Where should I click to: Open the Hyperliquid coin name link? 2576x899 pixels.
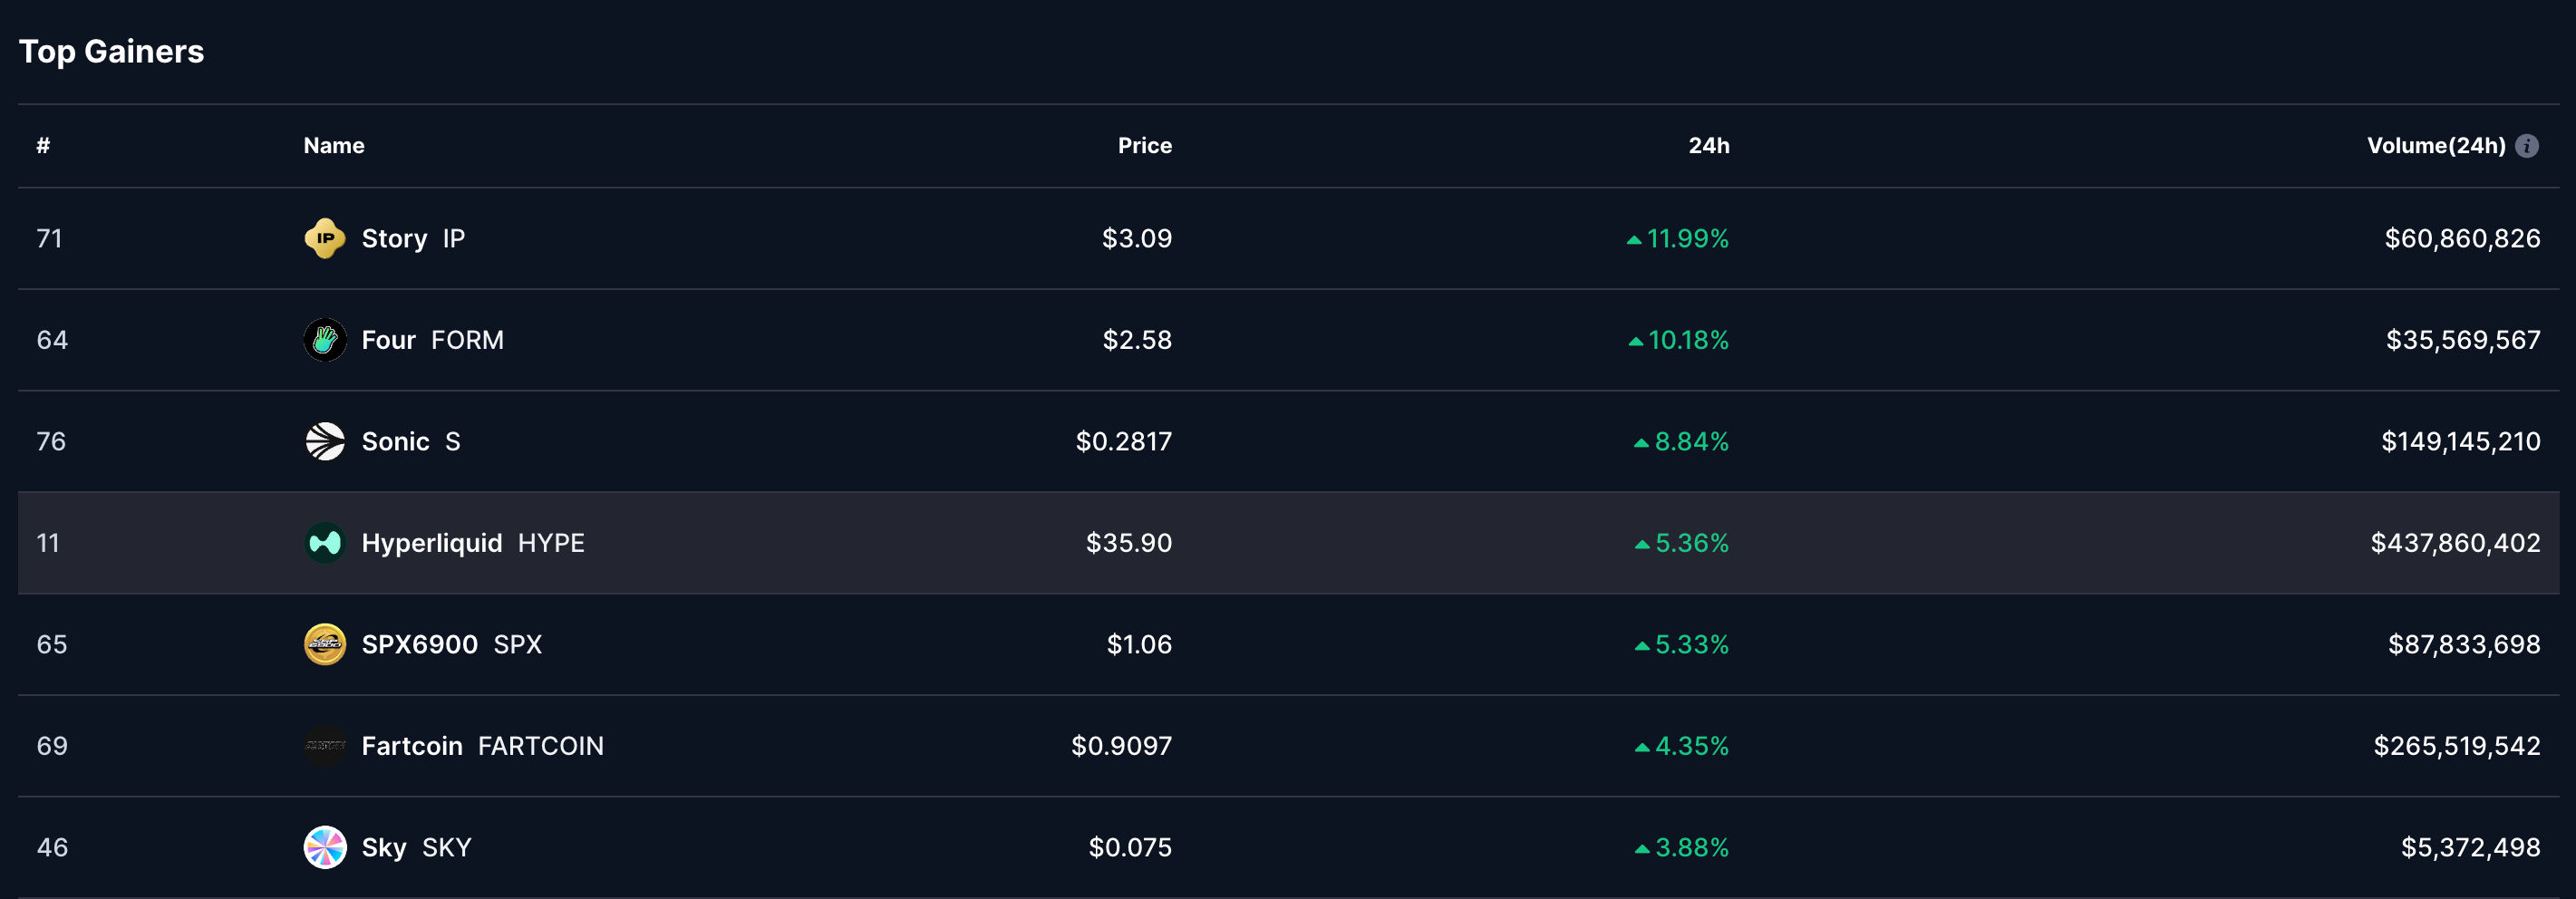tap(432, 543)
